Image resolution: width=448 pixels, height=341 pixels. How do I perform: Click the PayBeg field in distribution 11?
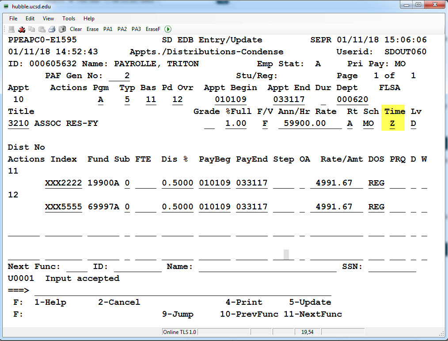click(x=215, y=183)
